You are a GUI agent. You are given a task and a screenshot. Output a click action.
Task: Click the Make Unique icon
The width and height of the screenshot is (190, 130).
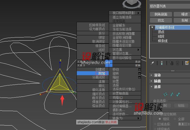tap(171, 63)
